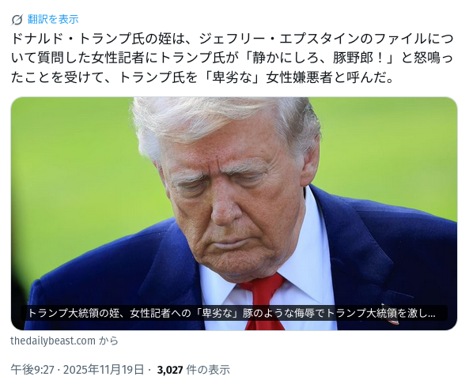Click the 午後9:27 timestamp
This screenshot has height=384, width=469.
[x=32, y=370]
